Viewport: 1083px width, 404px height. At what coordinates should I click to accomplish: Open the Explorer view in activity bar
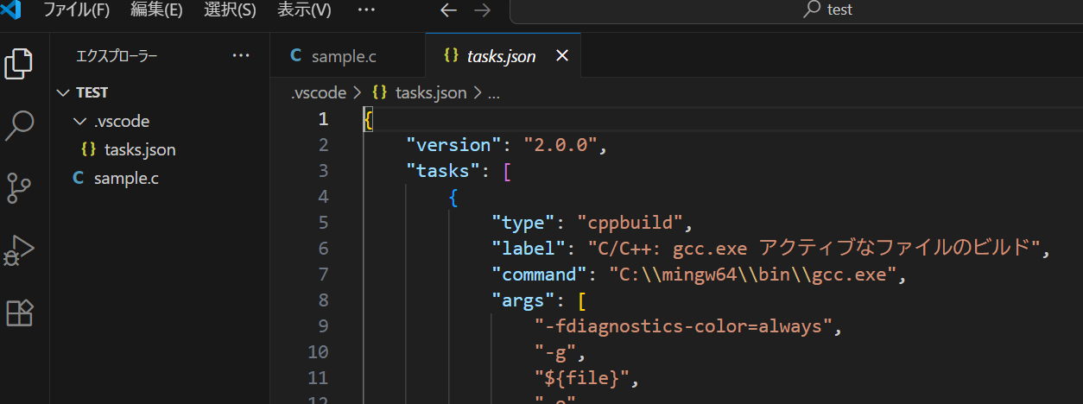tap(19, 64)
